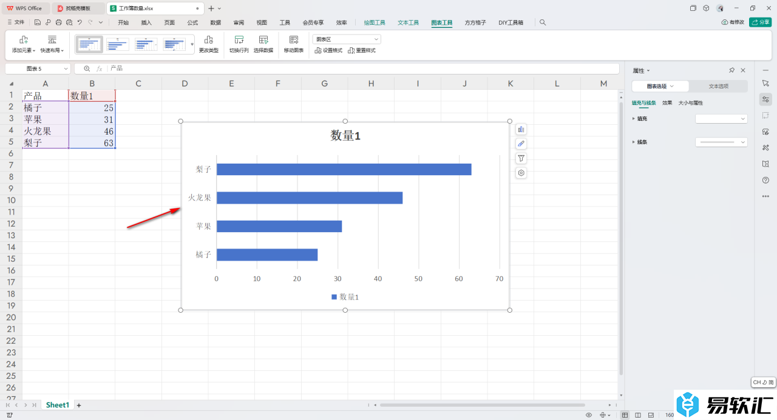This screenshot has height=420, width=777.
Task: Select the Sheet1 sheet tab
Action: [x=58, y=405]
